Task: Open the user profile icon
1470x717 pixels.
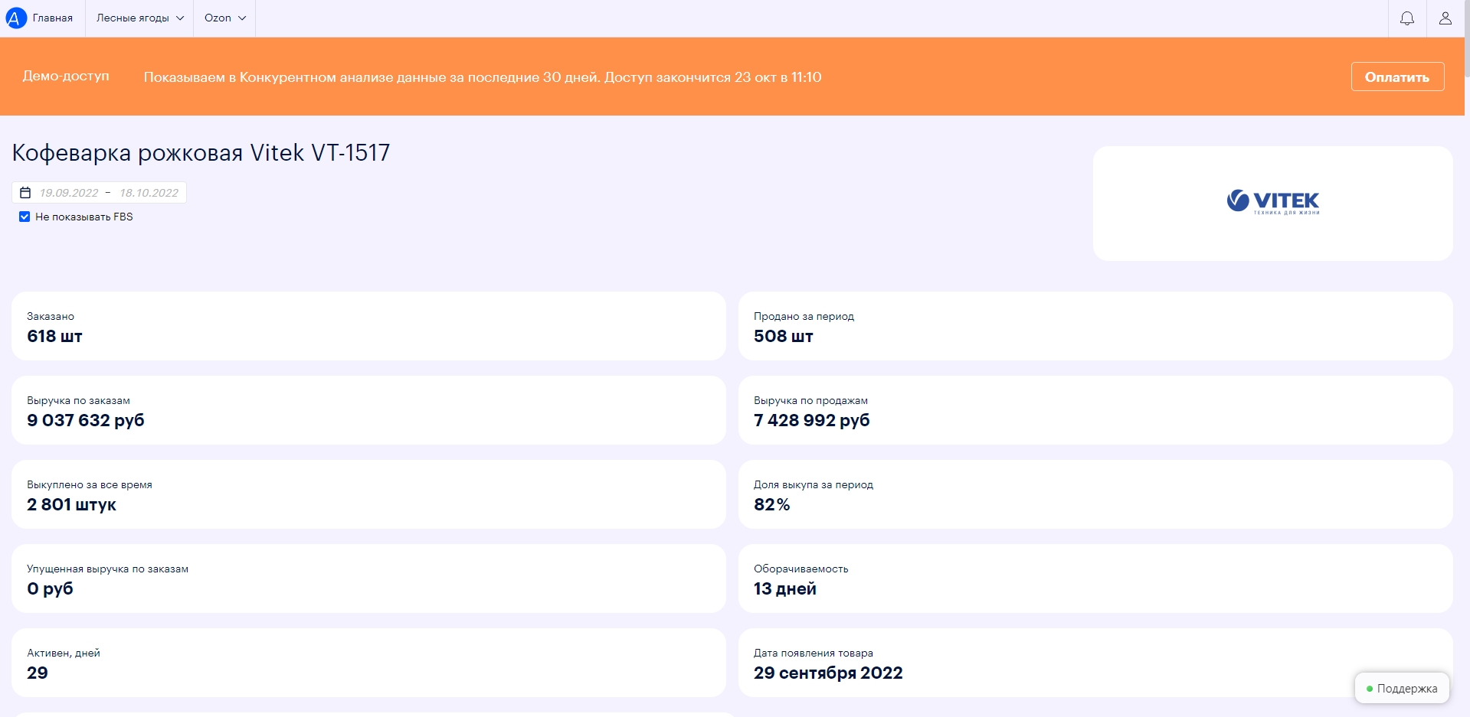Action: click(x=1445, y=18)
